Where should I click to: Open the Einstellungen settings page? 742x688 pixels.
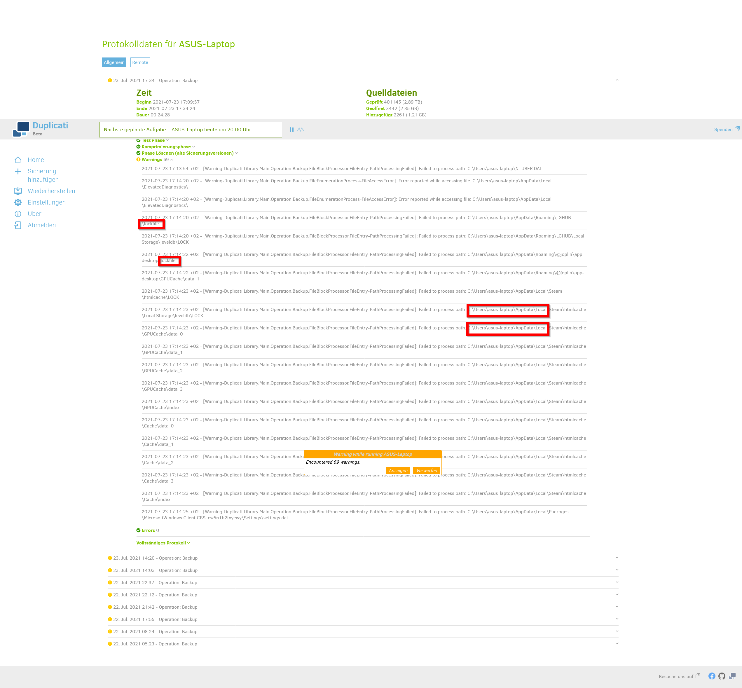click(46, 202)
